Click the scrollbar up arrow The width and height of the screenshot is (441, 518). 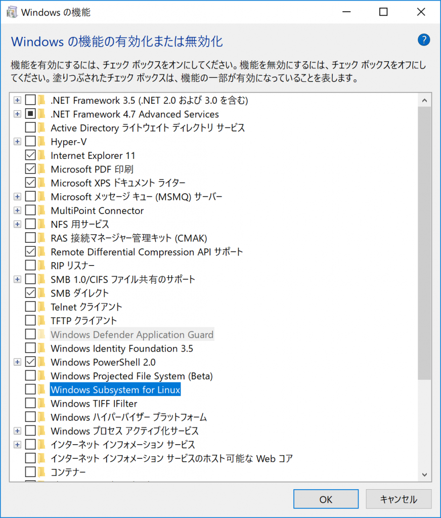424,100
